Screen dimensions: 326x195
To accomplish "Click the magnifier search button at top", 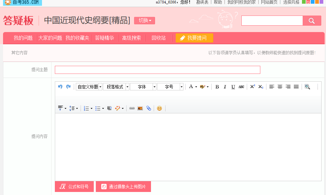I will coord(312,21).
